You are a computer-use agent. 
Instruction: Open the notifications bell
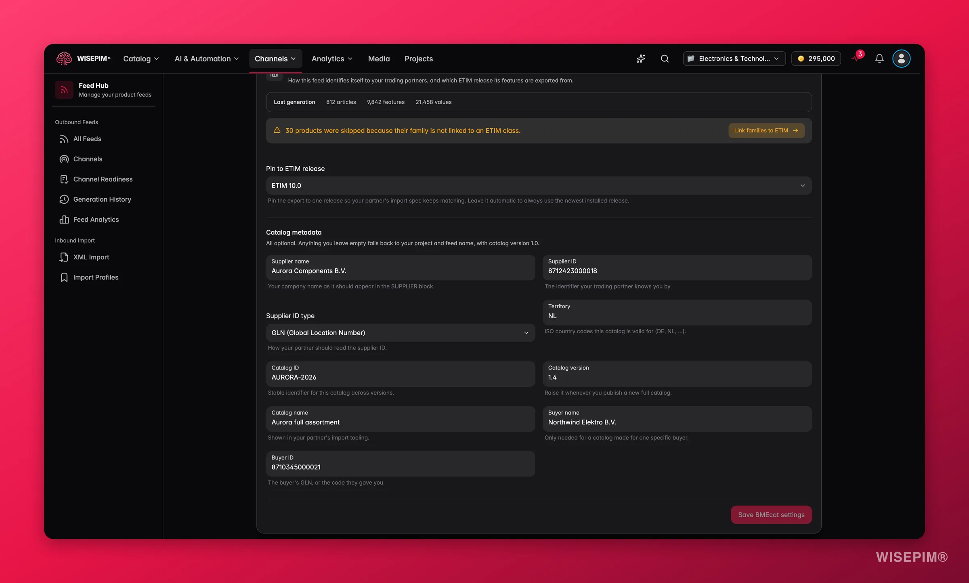pos(879,59)
